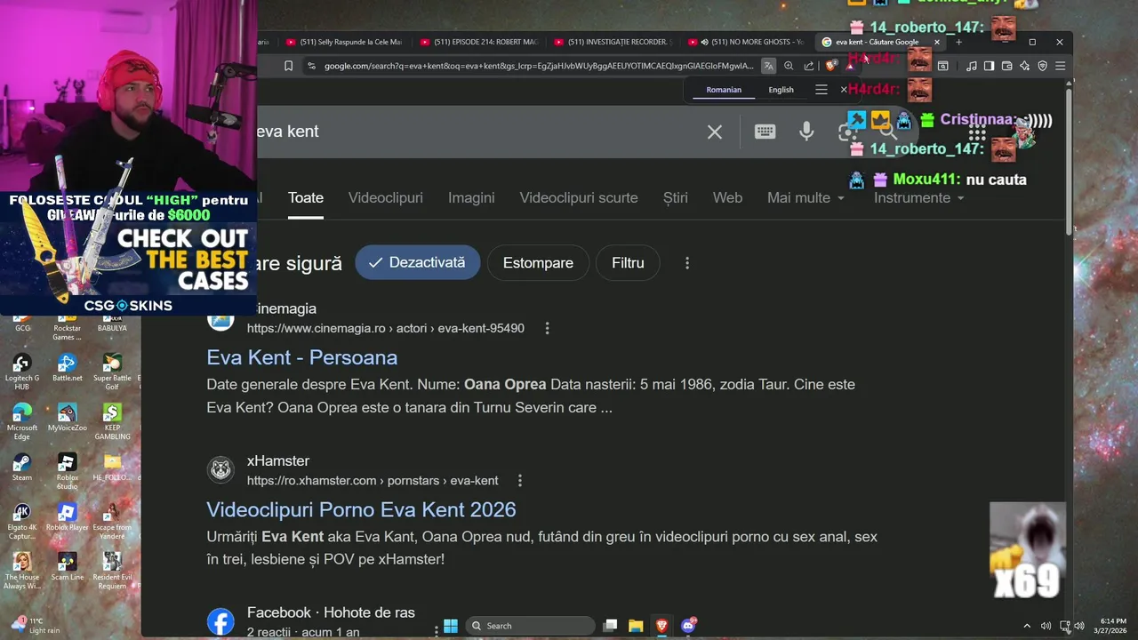Toggle the browser sidebar panel

pyautogui.click(x=989, y=66)
